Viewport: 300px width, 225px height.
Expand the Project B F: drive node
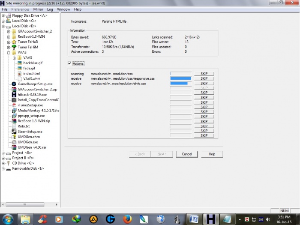(x=3, y=158)
